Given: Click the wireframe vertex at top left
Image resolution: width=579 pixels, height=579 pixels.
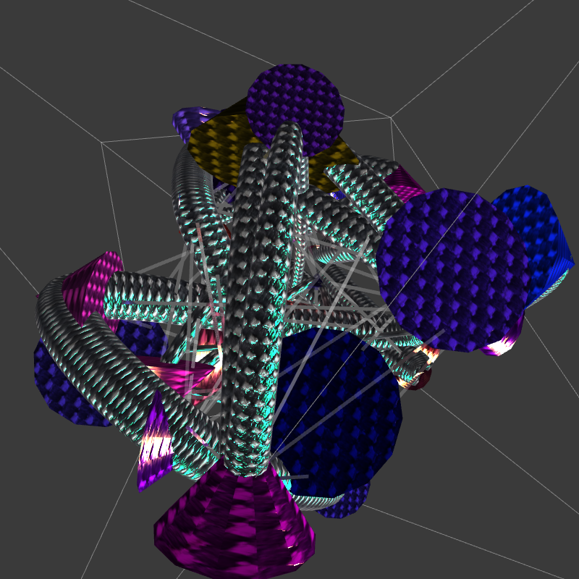Looking at the screenshot, I should pos(102,143).
